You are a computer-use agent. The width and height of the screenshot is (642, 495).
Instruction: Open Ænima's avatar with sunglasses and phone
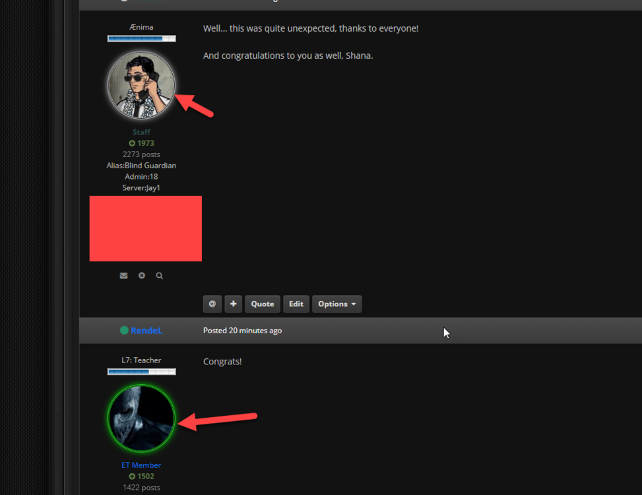[141, 85]
